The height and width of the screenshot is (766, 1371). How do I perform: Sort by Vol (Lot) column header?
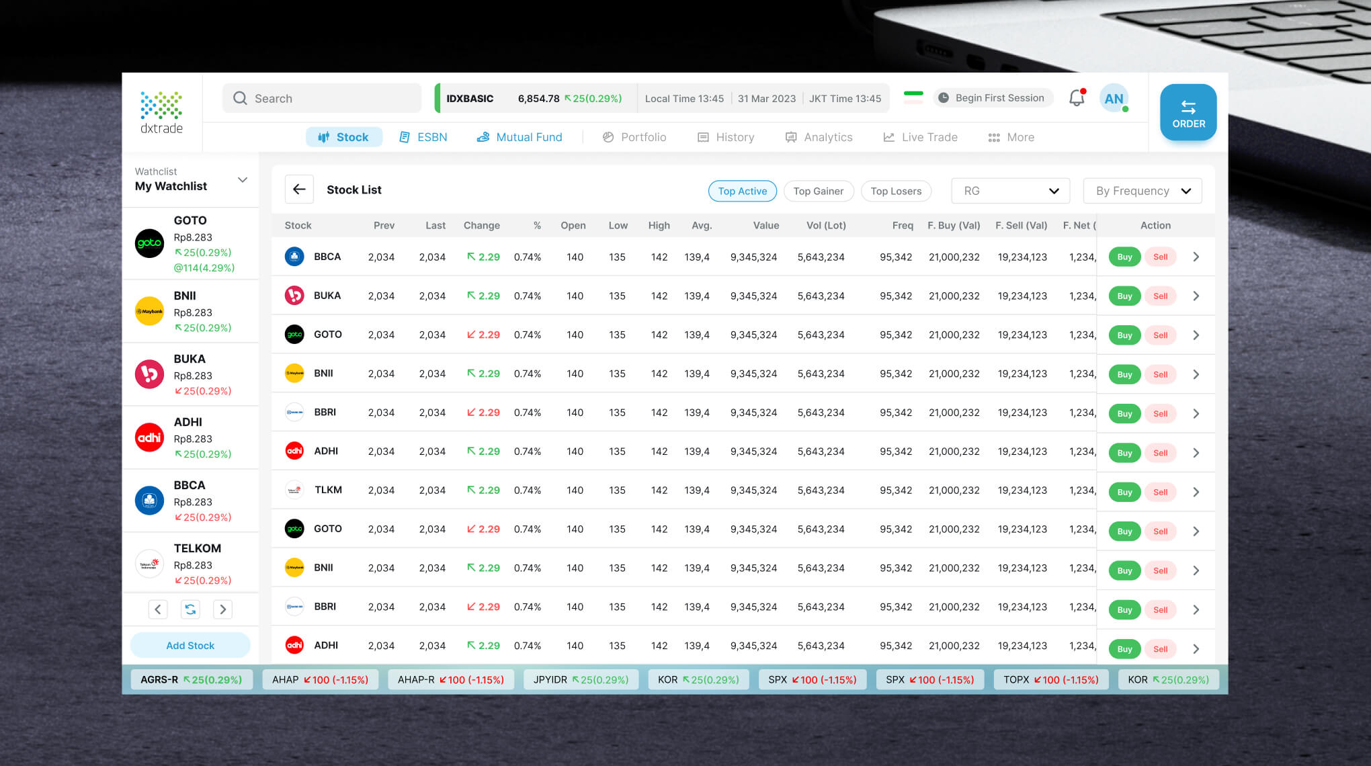(826, 225)
